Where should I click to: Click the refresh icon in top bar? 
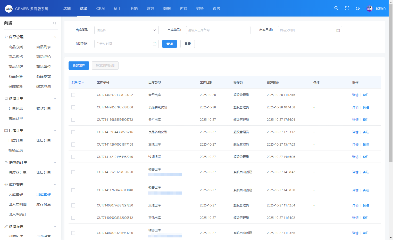click(358, 8)
